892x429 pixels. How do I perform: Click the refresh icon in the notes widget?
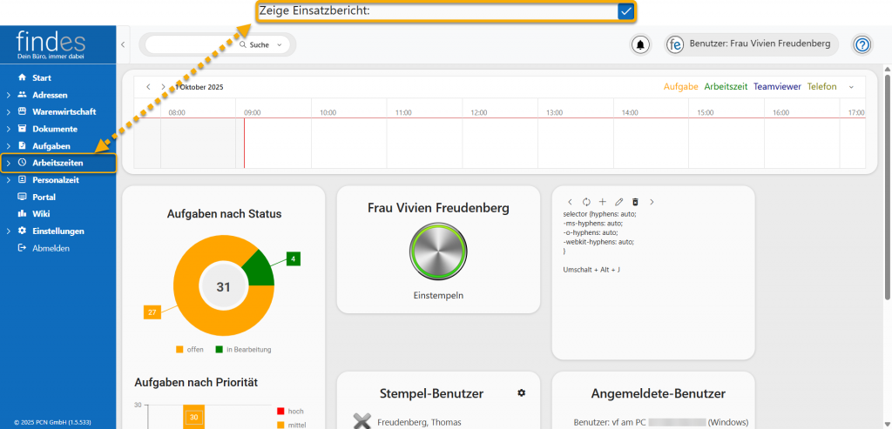[586, 202]
